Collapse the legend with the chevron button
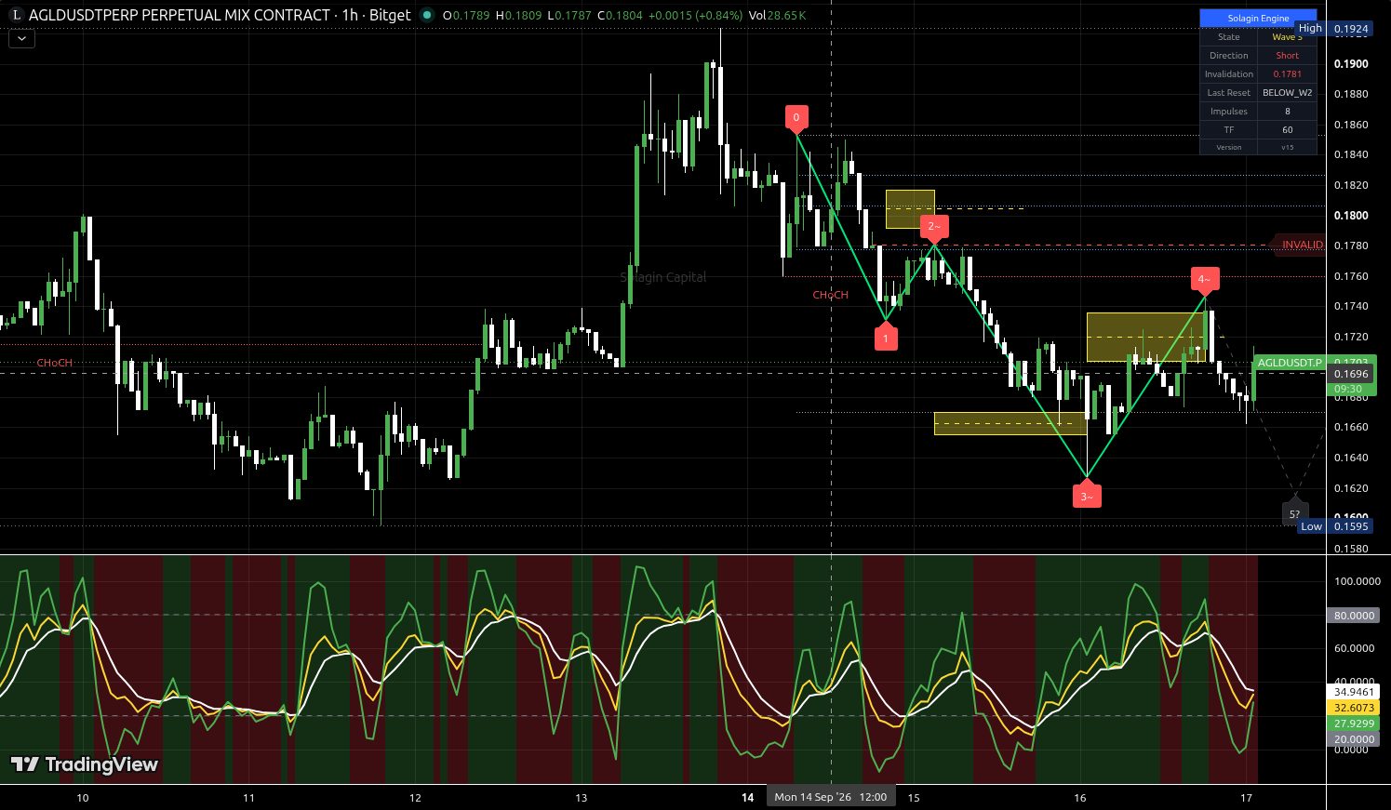1391x810 pixels. (x=21, y=39)
